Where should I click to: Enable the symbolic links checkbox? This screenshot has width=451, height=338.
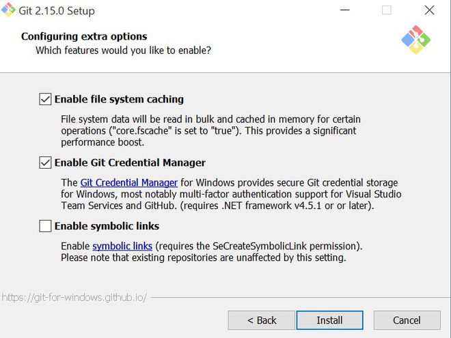[46, 225]
